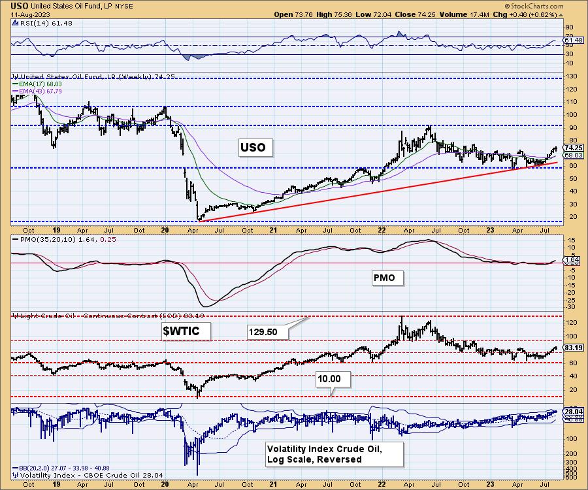Click the '23' year label on the bottom time axis
Image resolution: width=588 pixels, height=490 pixels.
490,484
